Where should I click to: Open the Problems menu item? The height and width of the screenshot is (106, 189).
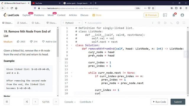point(39,15)
